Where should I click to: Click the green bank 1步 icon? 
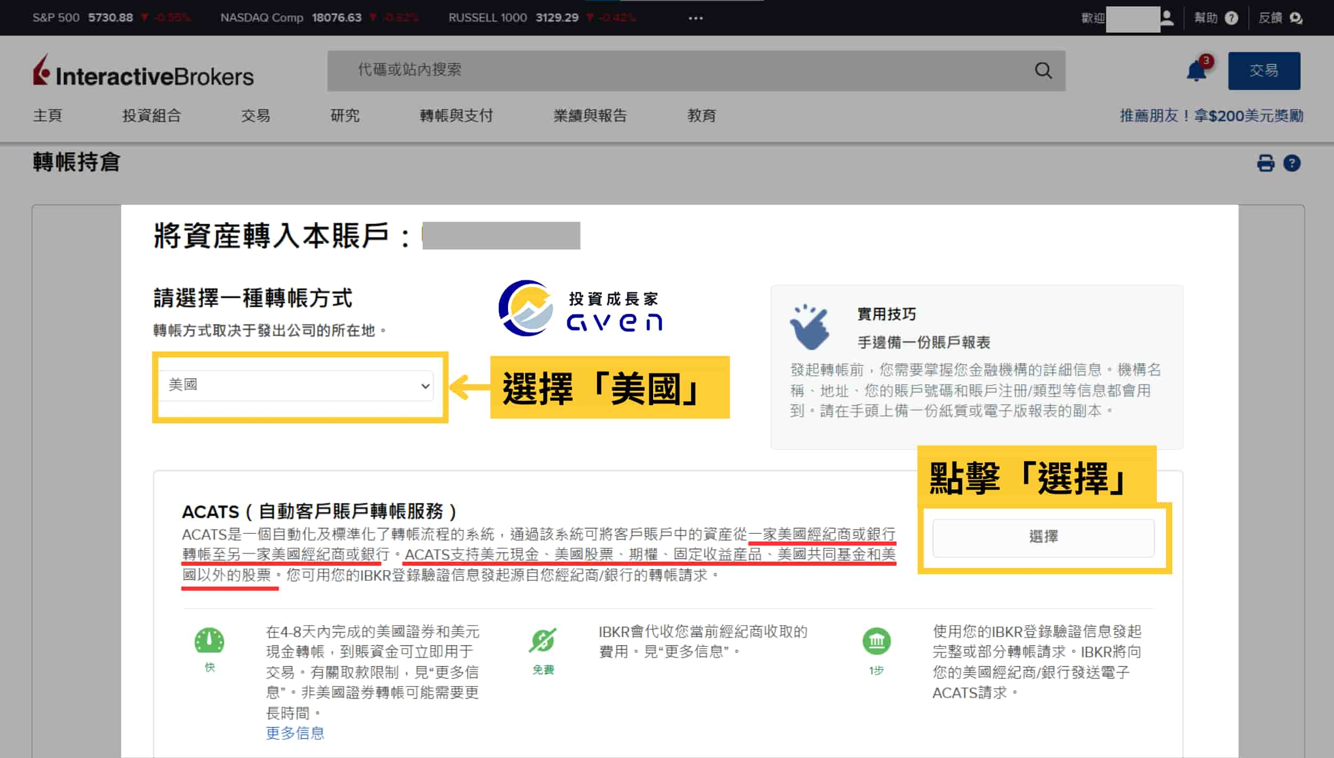pyautogui.click(x=876, y=641)
